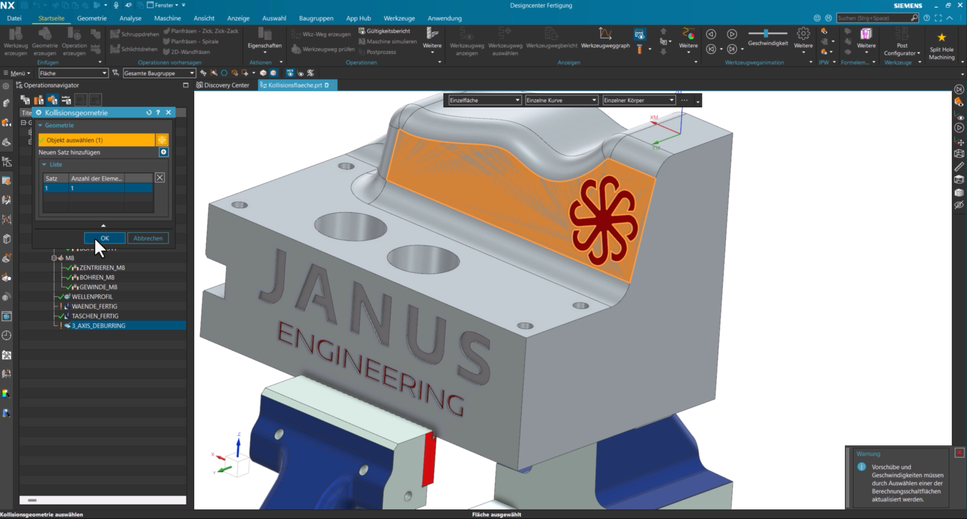This screenshot has height=519, width=967.
Task: Click select object crosshair icon
Action: [x=162, y=140]
